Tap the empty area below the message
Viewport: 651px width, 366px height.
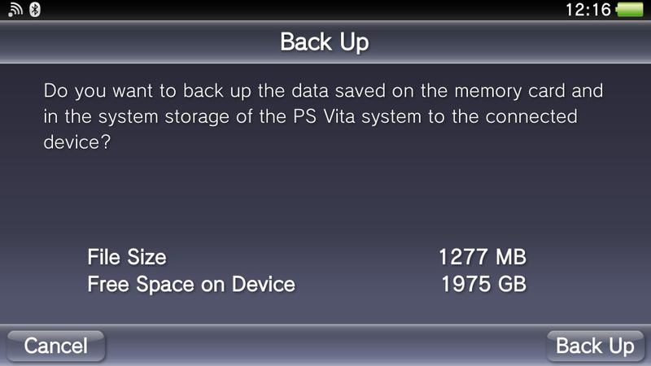click(x=325, y=195)
